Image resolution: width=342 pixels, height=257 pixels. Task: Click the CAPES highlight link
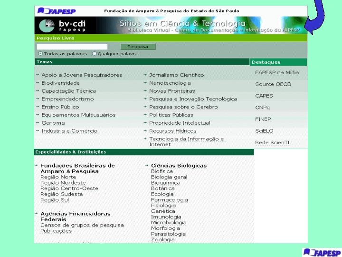tap(264, 96)
